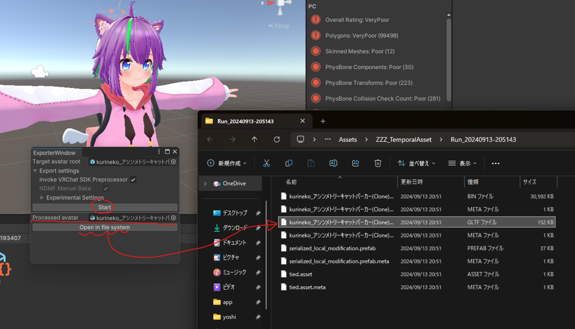This screenshot has height=329, width=575.
Task: Click the Overall Rating VeryPoor warning icon
Action: point(315,20)
